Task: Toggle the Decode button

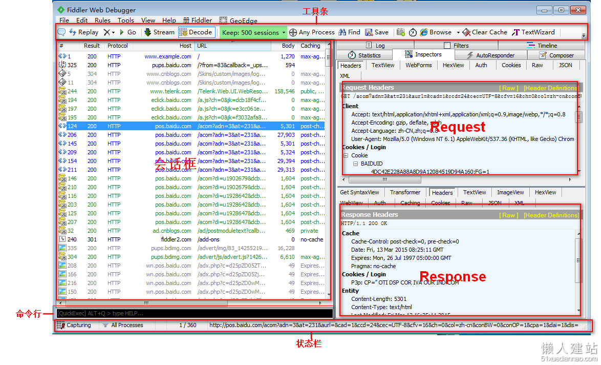Action: click(x=196, y=32)
